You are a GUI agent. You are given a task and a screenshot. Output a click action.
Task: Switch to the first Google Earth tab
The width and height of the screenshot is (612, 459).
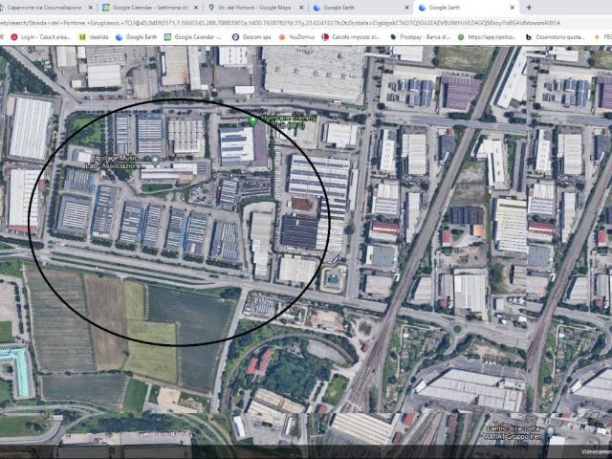(x=352, y=7)
